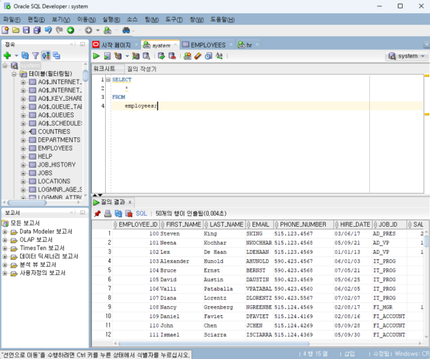Roll back changes with red rollback icon
The height and width of the screenshot is (359, 430).
pyautogui.click(x=173, y=56)
